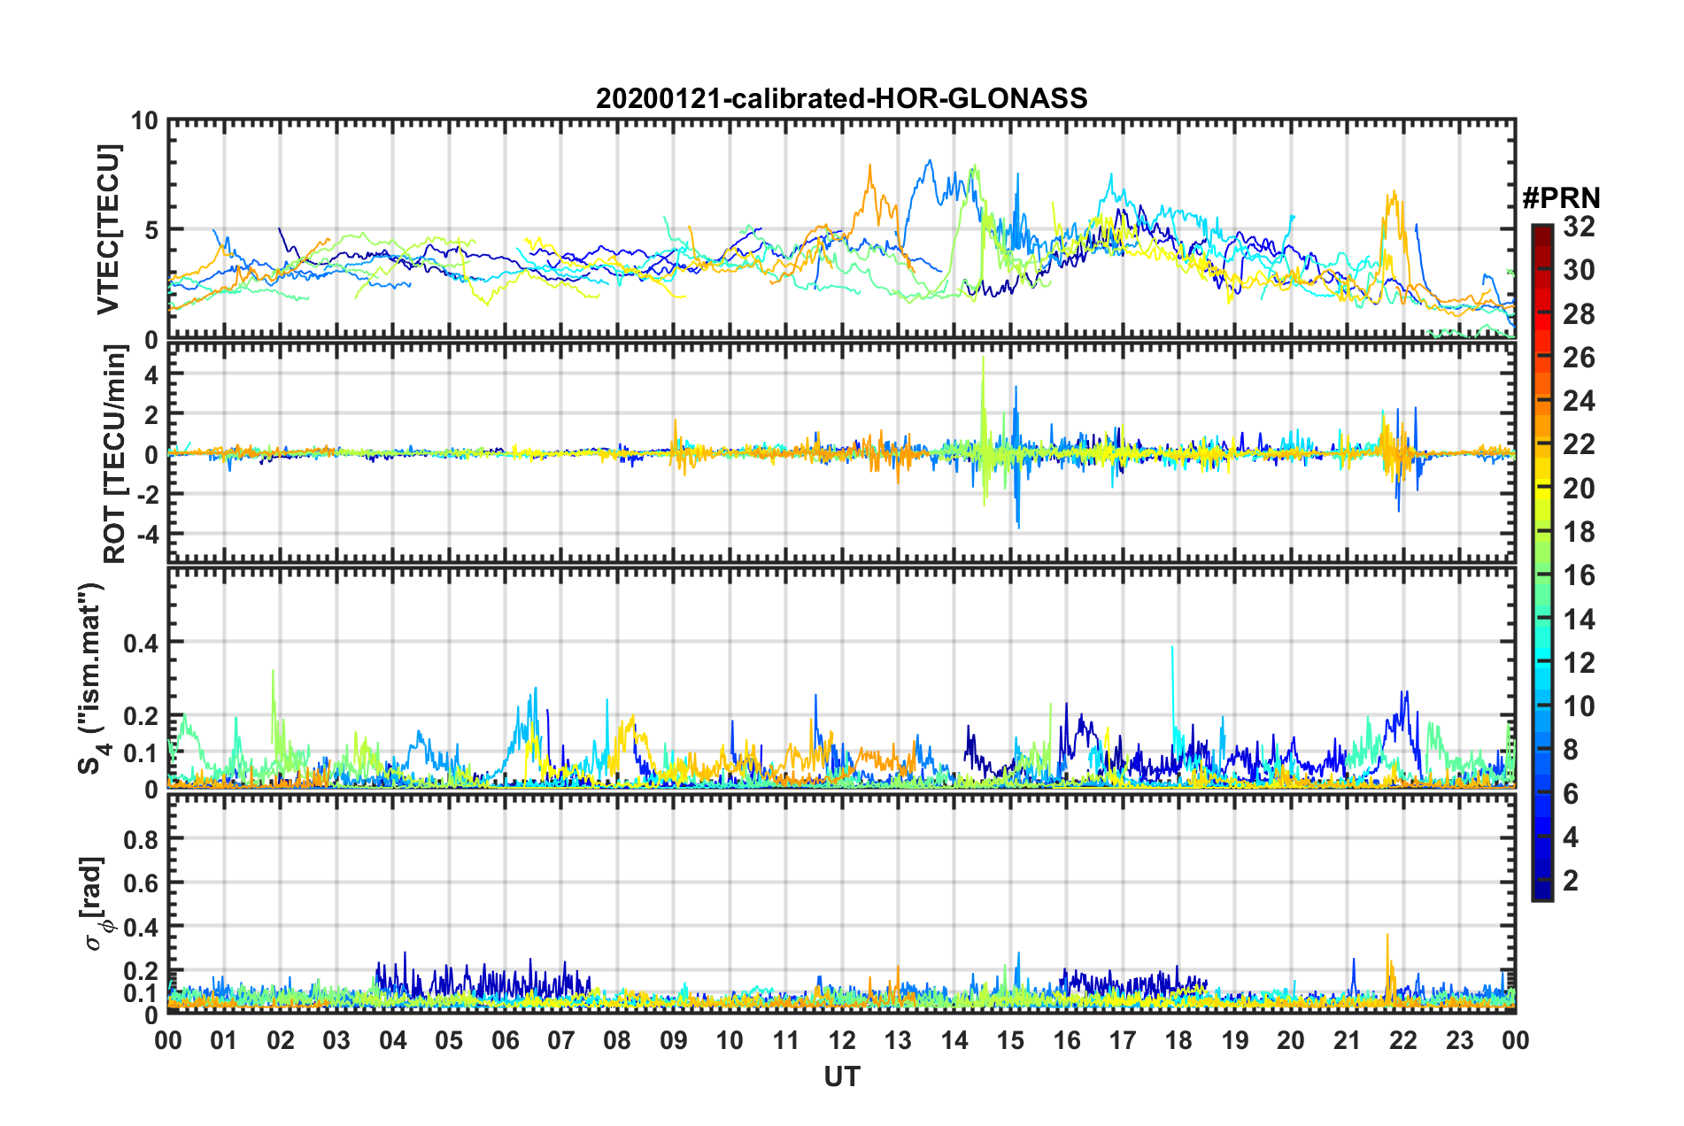
Task: Click the sigma phi axis tick label 0.8
Action: coord(141,838)
